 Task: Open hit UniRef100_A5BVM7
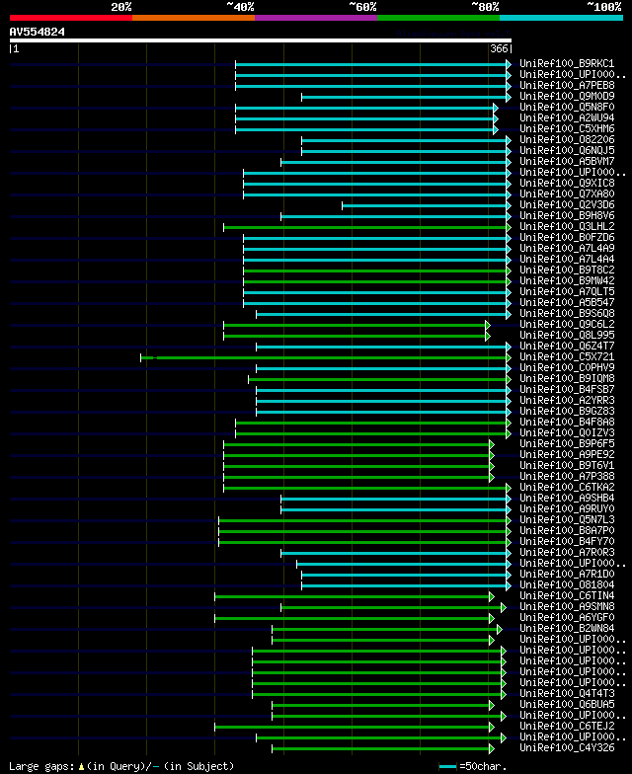coord(567,162)
